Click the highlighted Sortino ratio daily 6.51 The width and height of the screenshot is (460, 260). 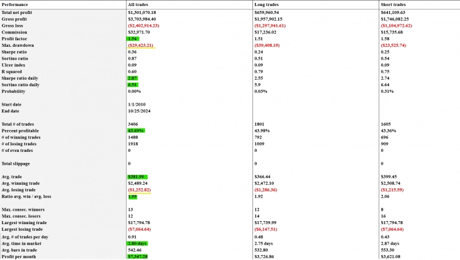(x=133, y=84)
